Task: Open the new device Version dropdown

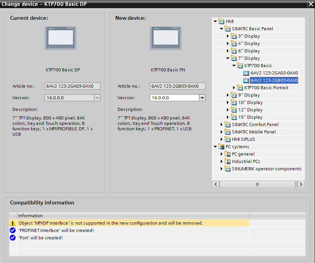Action: tap(202, 98)
